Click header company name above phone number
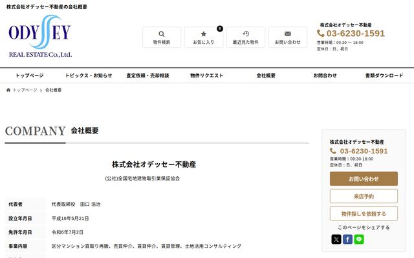 pyautogui.click(x=345, y=25)
